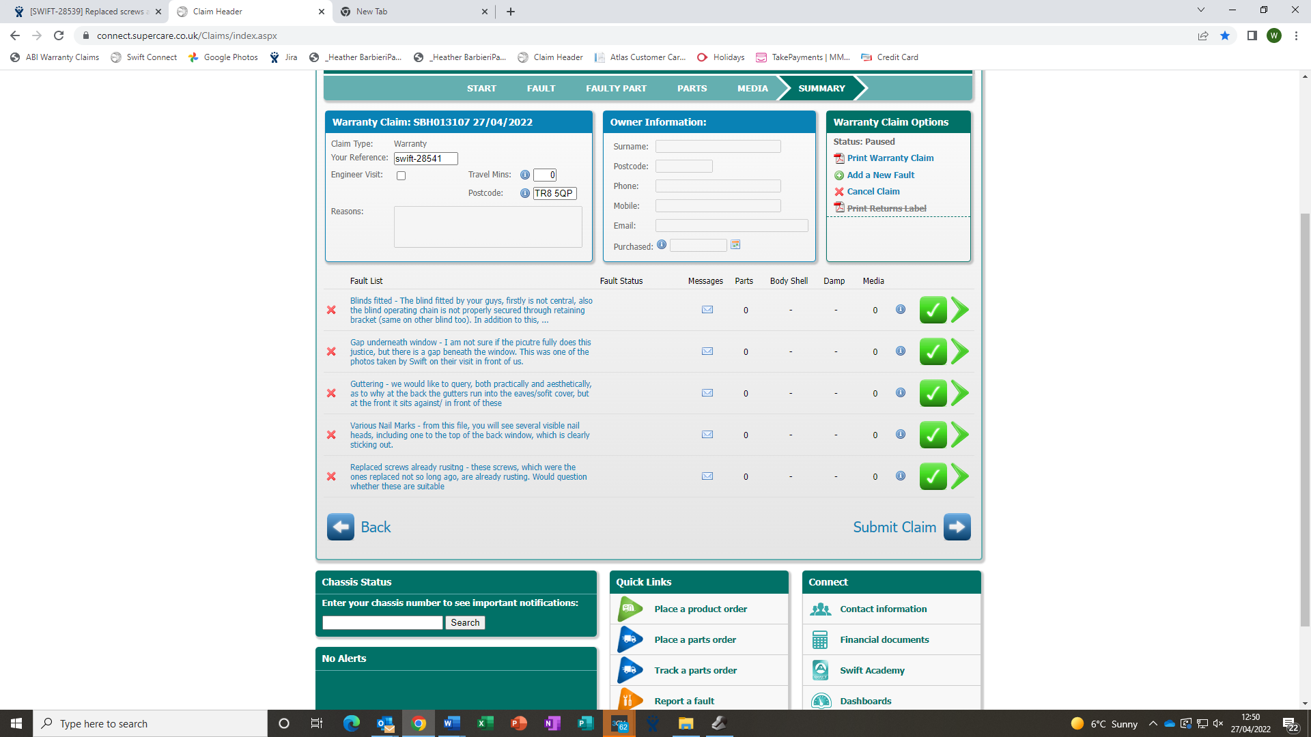Click into the Reasons text area
The width and height of the screenshot is (1311, 737).
tap(488, 227)
